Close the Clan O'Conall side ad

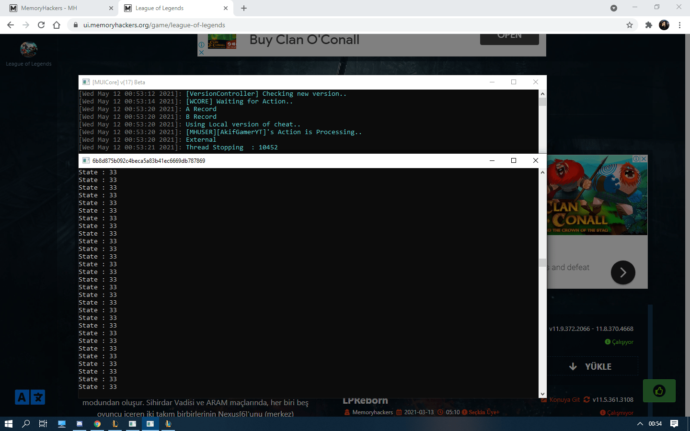coord(644,159)
